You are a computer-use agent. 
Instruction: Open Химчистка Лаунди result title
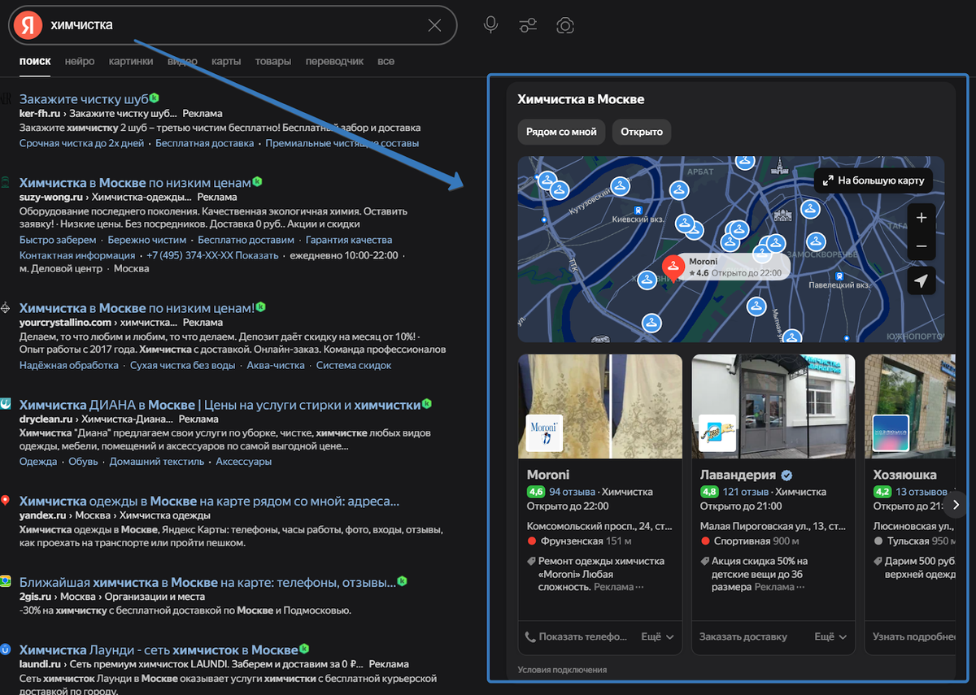[159, 650]
